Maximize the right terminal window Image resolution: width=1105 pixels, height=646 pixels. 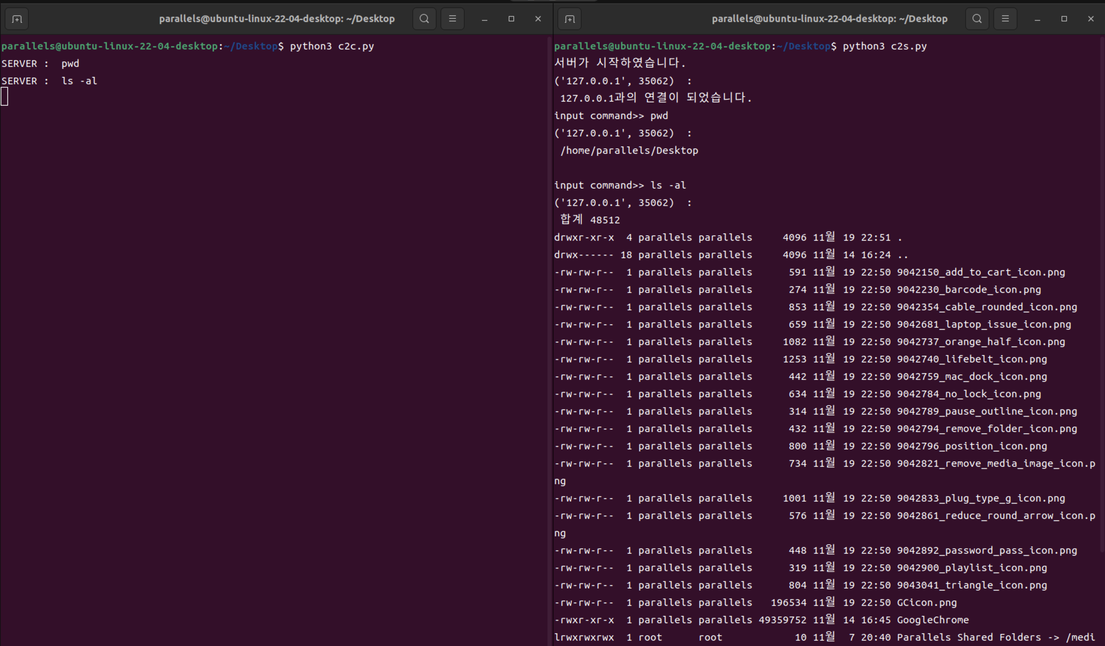point(1064,19)
